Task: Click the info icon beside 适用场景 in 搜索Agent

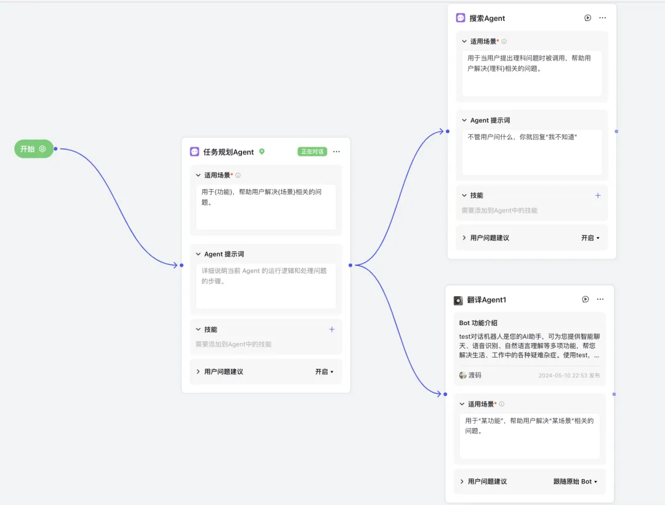Action: 504,42
